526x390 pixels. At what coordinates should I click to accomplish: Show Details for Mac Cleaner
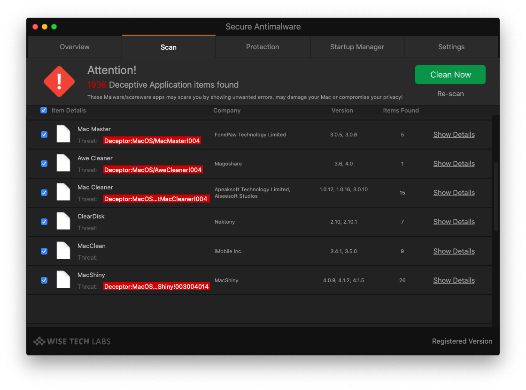coord(454,193)
